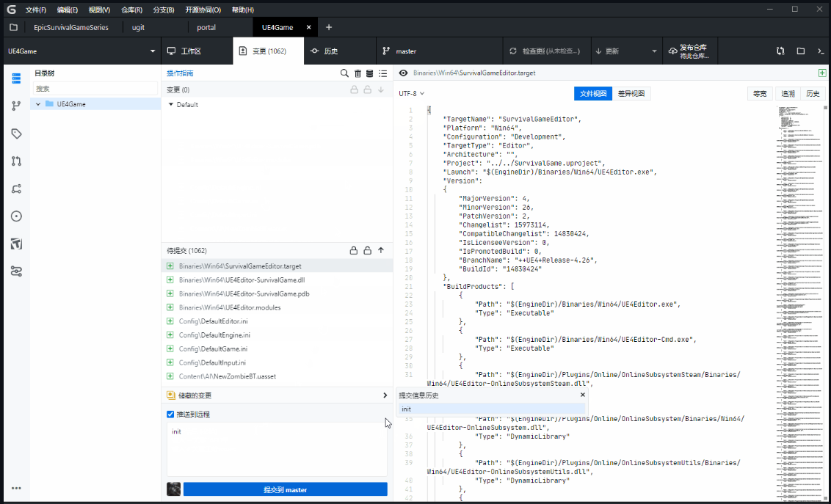Close the UE4Game tab
Screen dimensions: 831x504
[x=309, y=27]
